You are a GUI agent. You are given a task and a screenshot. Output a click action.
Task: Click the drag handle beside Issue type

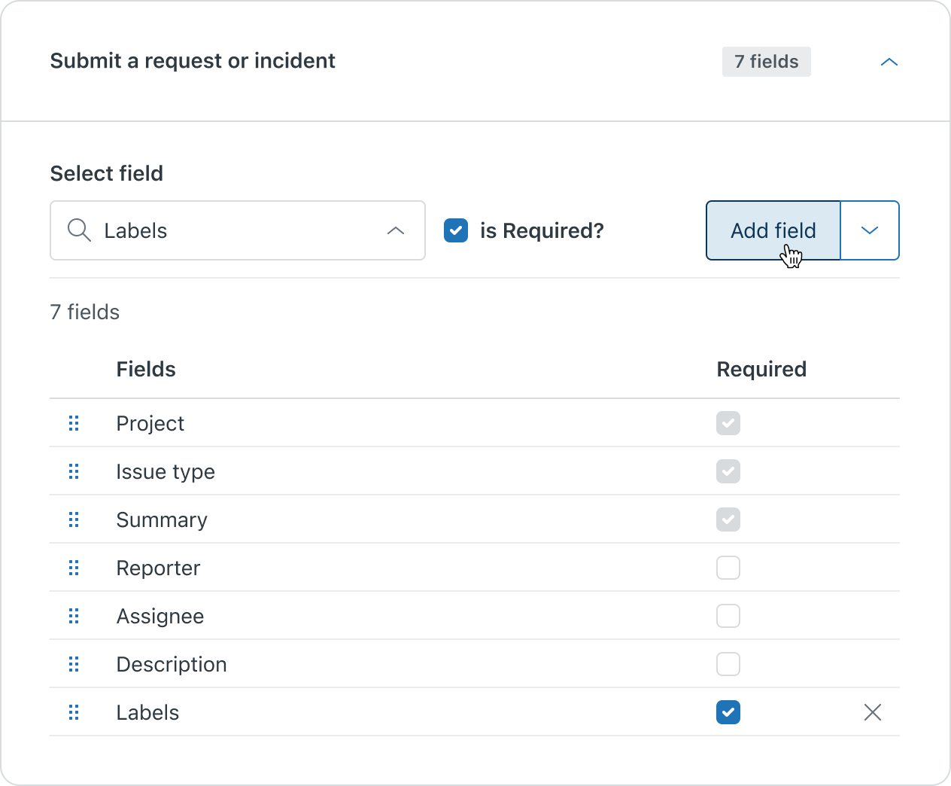(x=74, y=471)
